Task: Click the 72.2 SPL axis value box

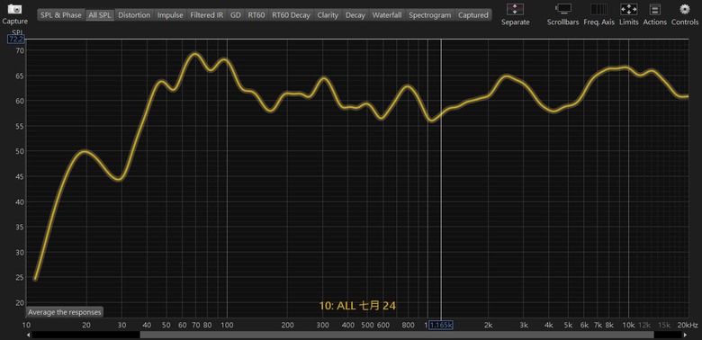Action: [x=15, y=40]
